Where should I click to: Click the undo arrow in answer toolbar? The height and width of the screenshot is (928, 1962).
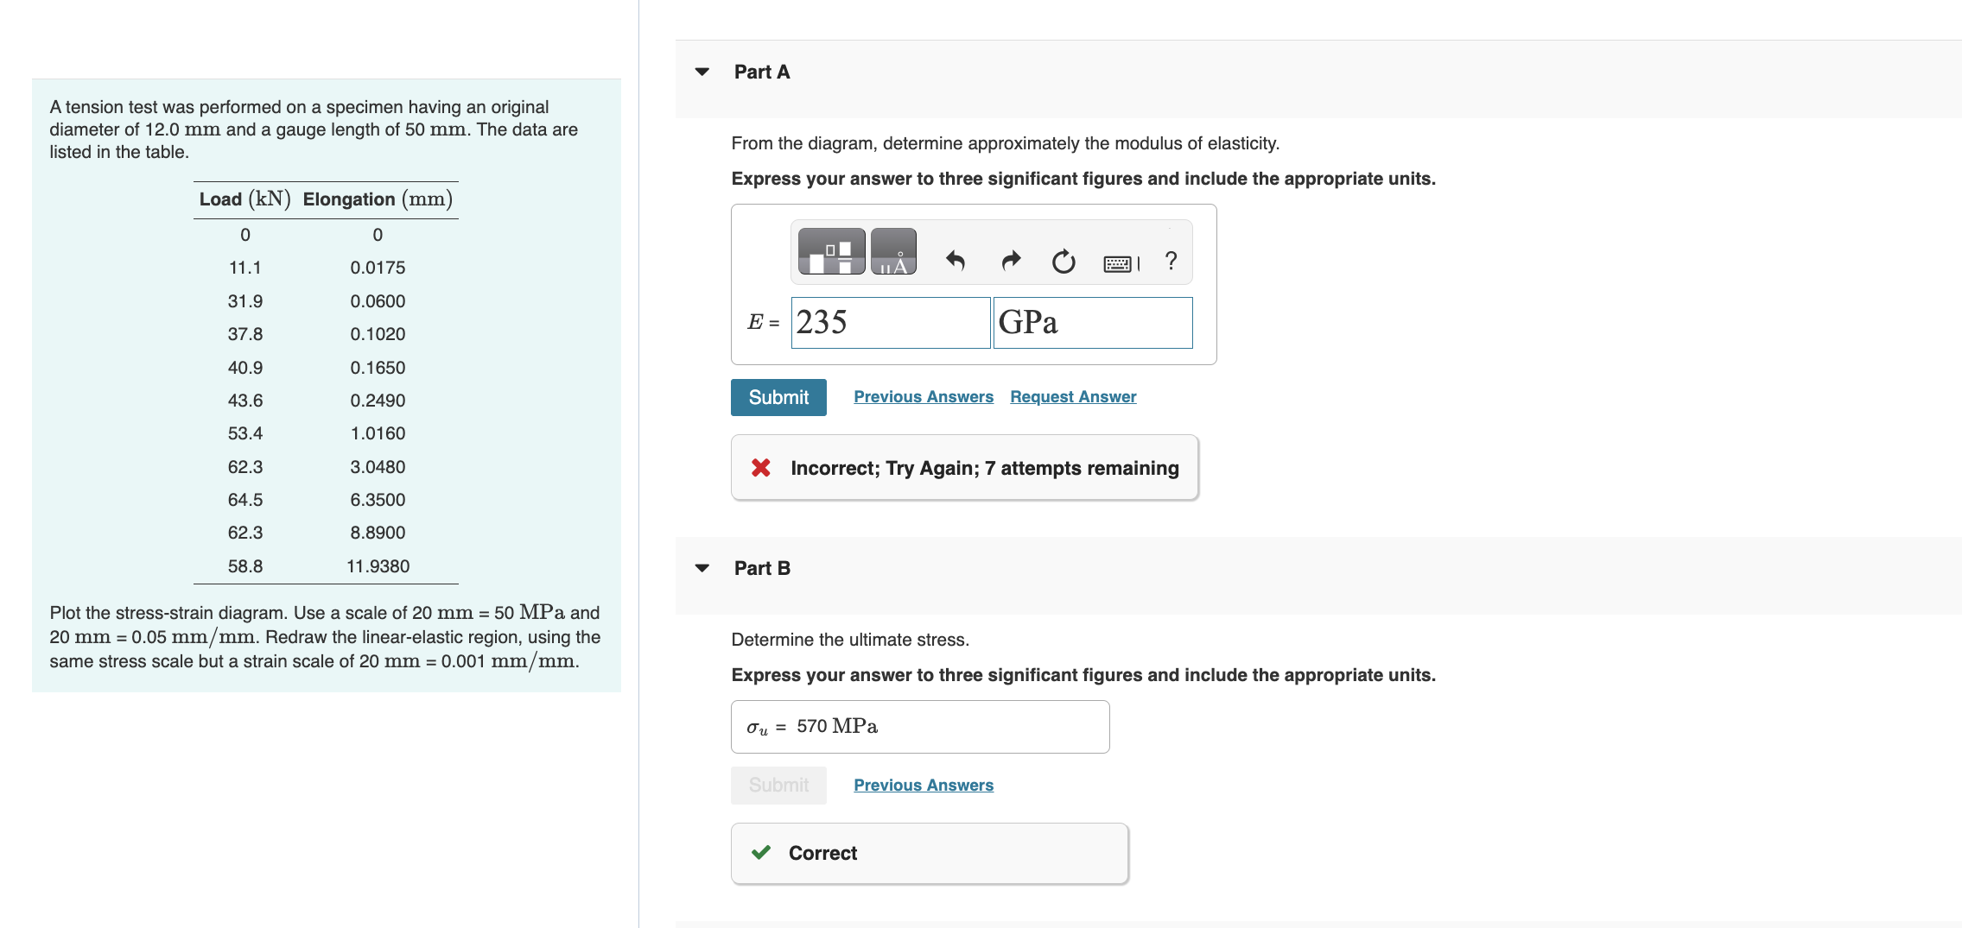(955, 260)
